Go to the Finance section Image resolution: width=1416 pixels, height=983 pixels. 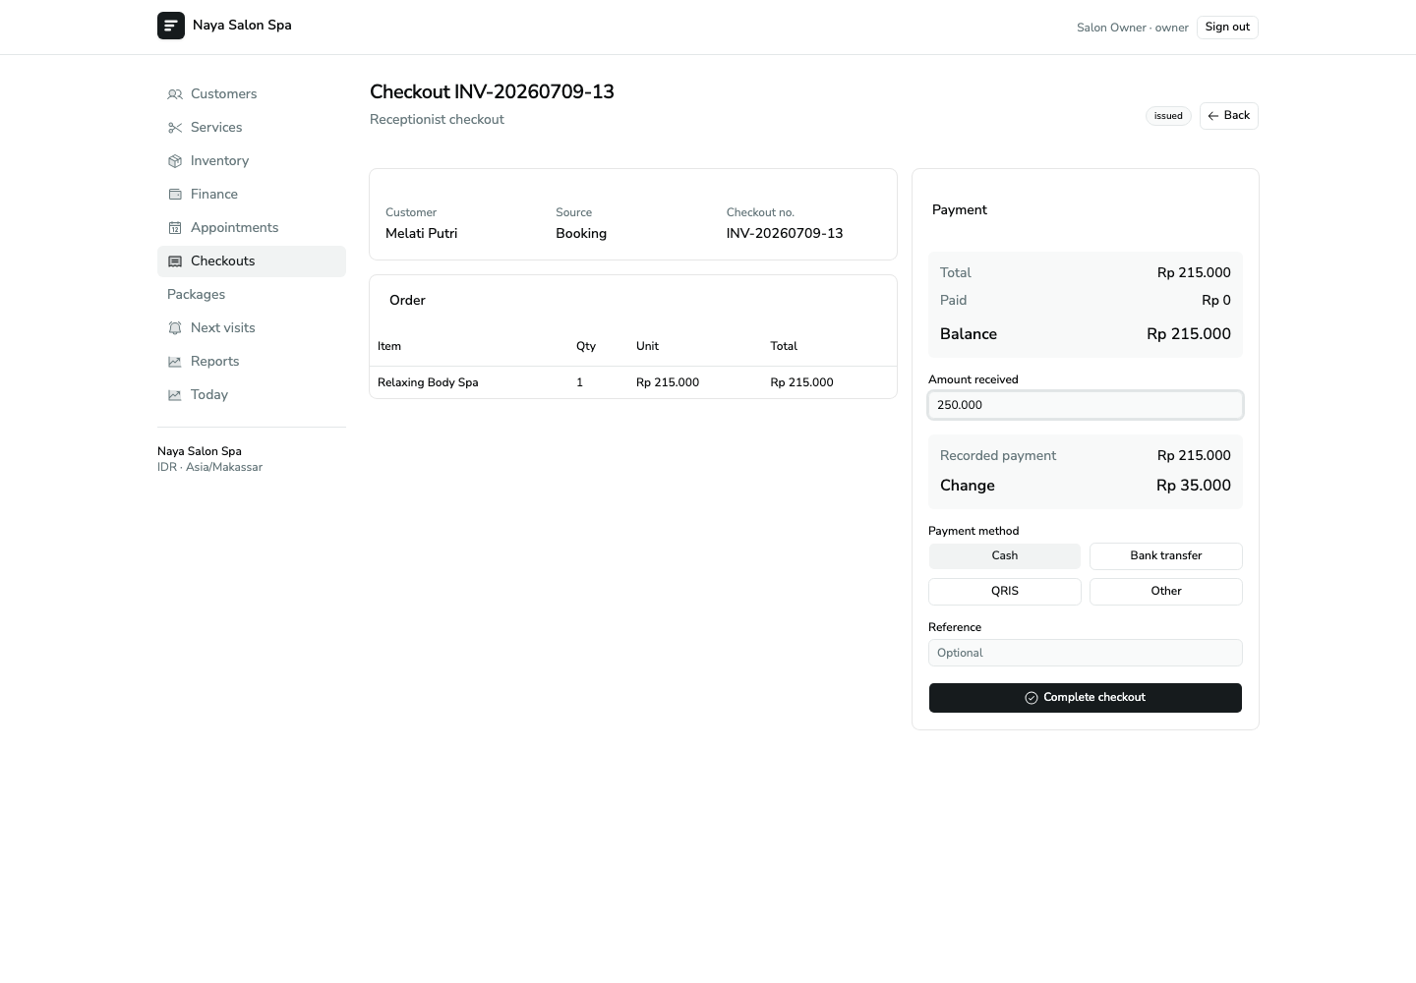[252, 195]
